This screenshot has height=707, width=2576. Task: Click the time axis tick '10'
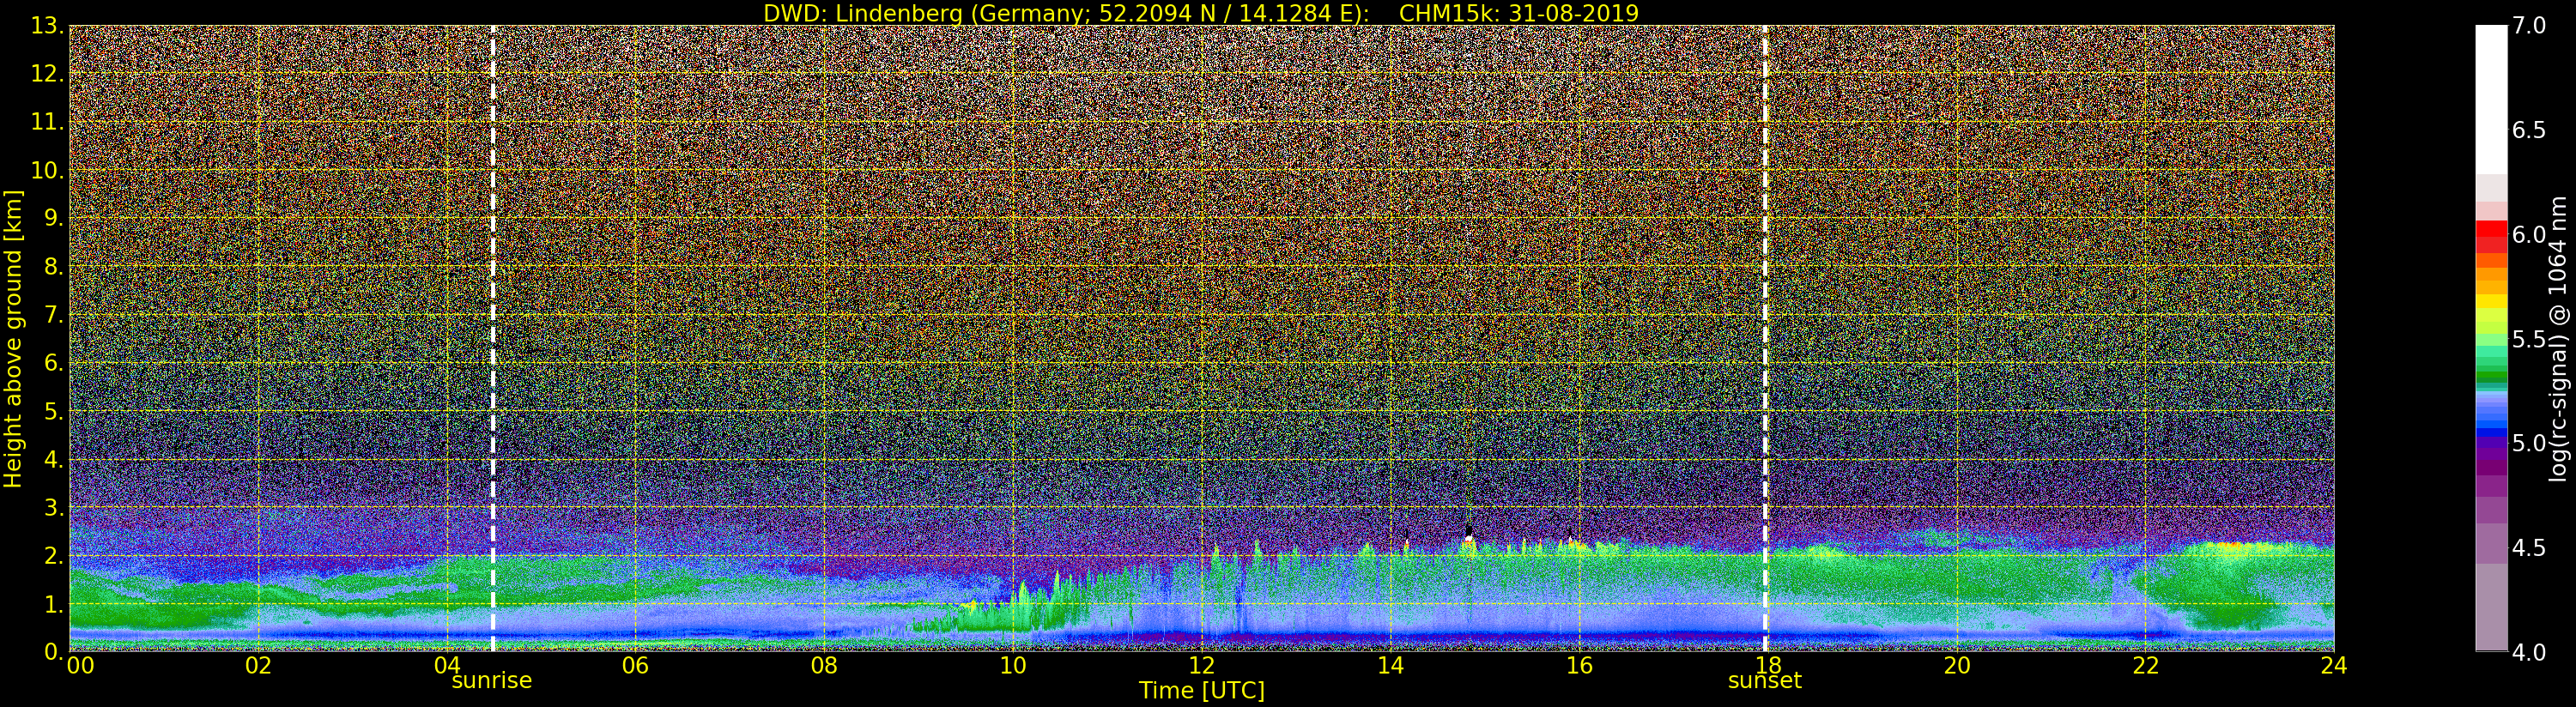click(1013, 665)
